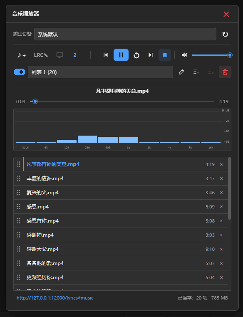Remove 感谢天父.mp4 from list
243x317 pixels.
click(221, 249)
